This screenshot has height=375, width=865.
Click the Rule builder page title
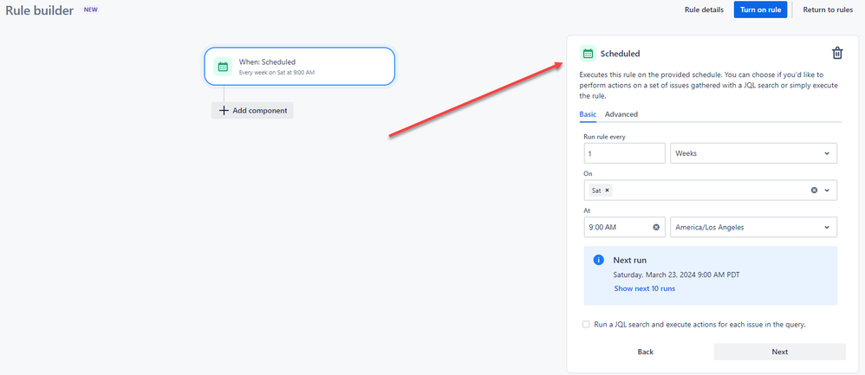point(39,10)
